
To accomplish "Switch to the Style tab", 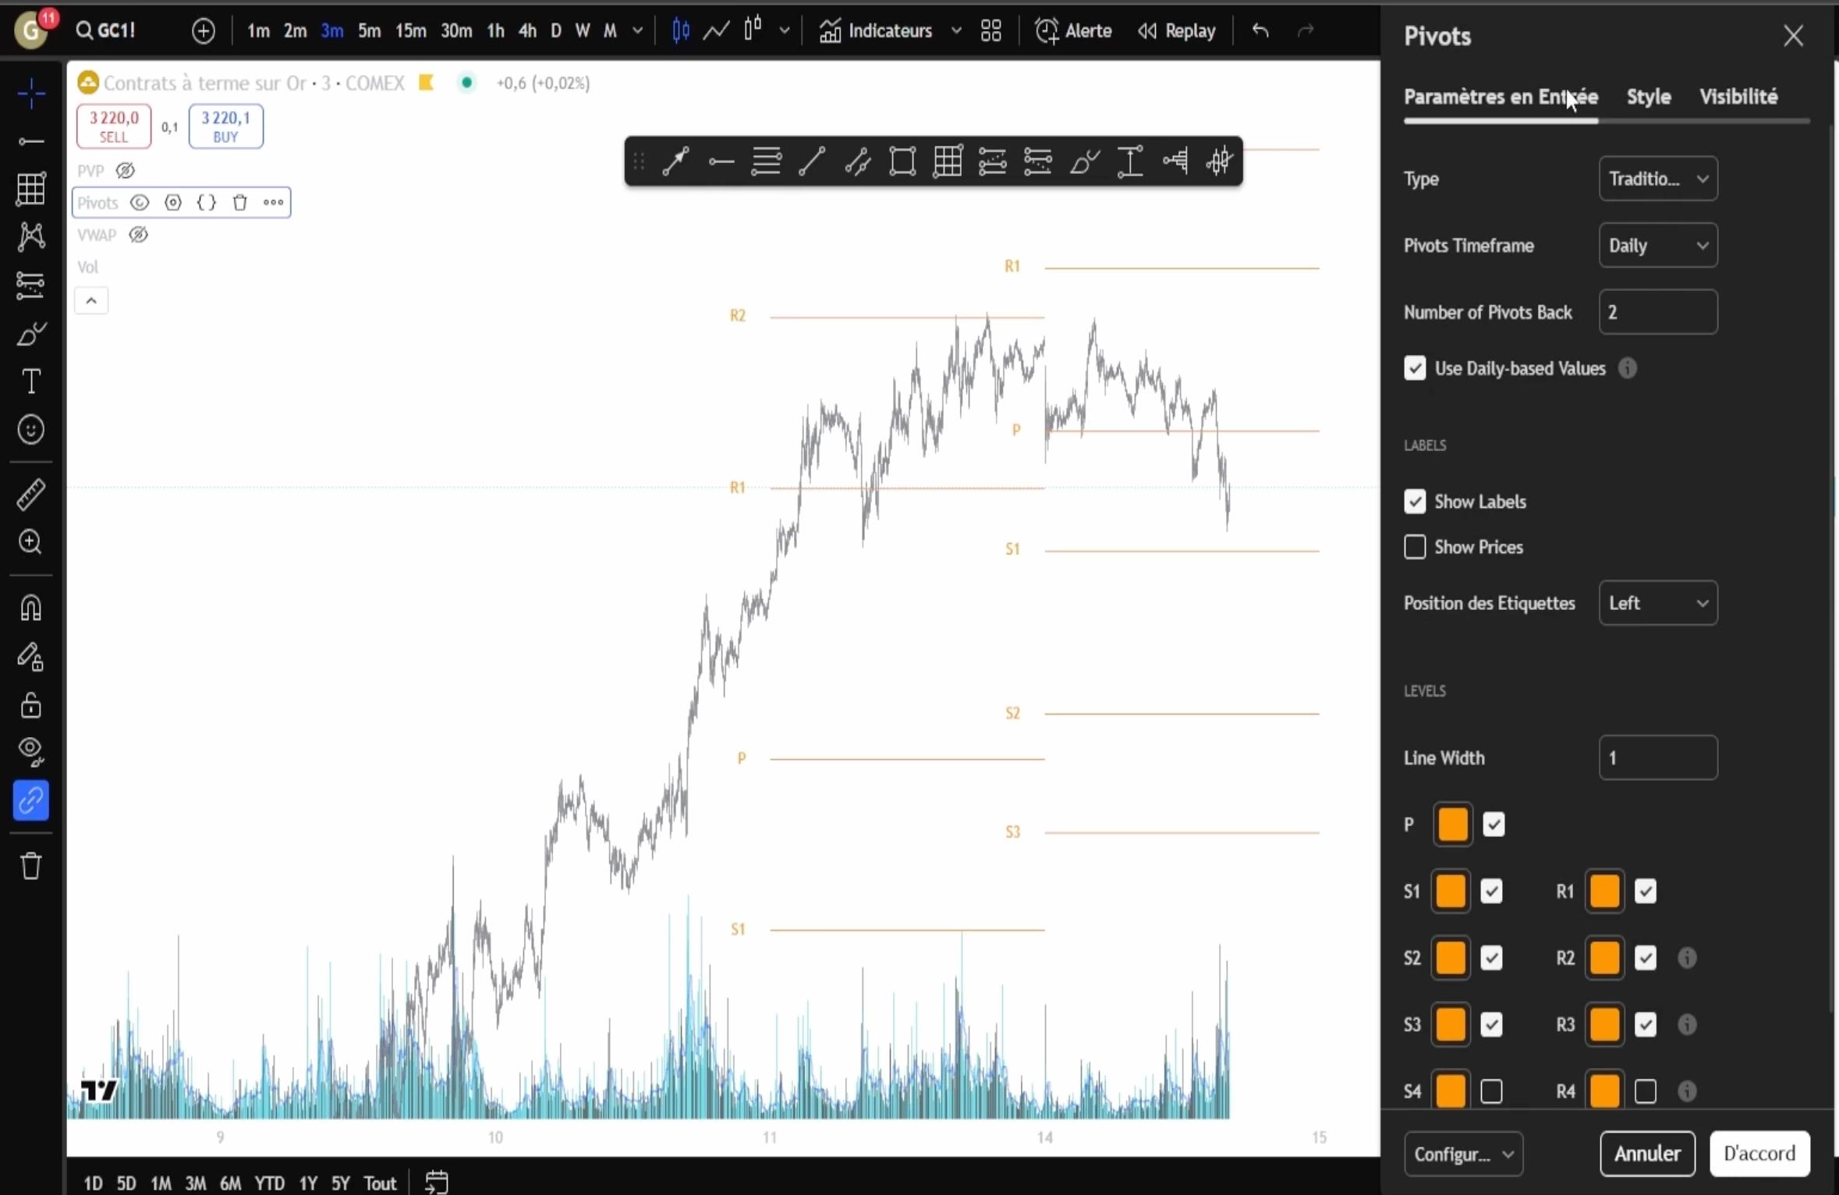I will coord(1647,96).
